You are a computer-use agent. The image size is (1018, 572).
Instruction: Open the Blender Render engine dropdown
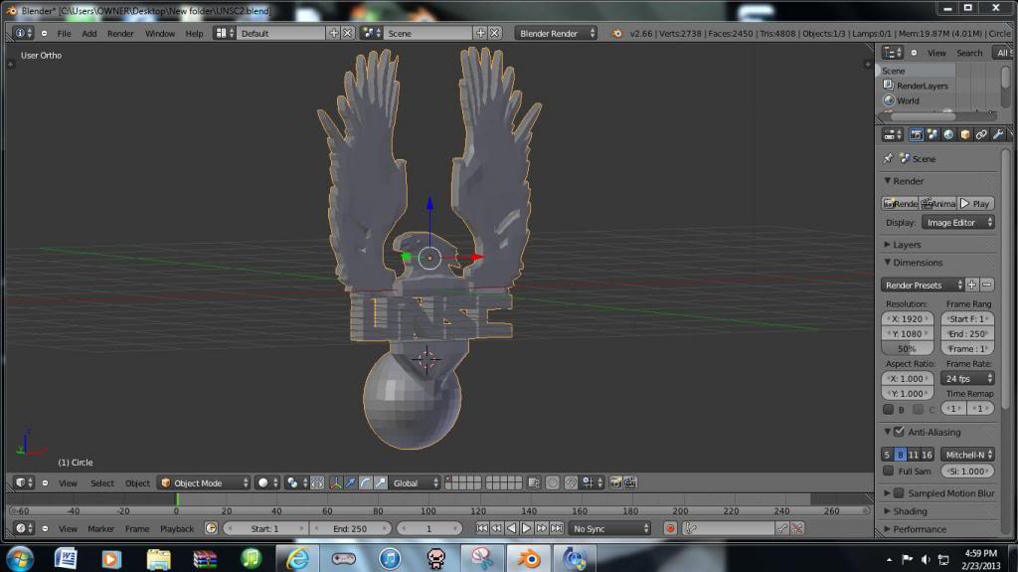[556, 33]
